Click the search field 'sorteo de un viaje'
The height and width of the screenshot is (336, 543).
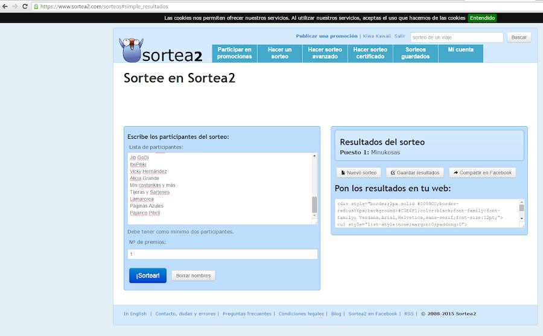457,37
